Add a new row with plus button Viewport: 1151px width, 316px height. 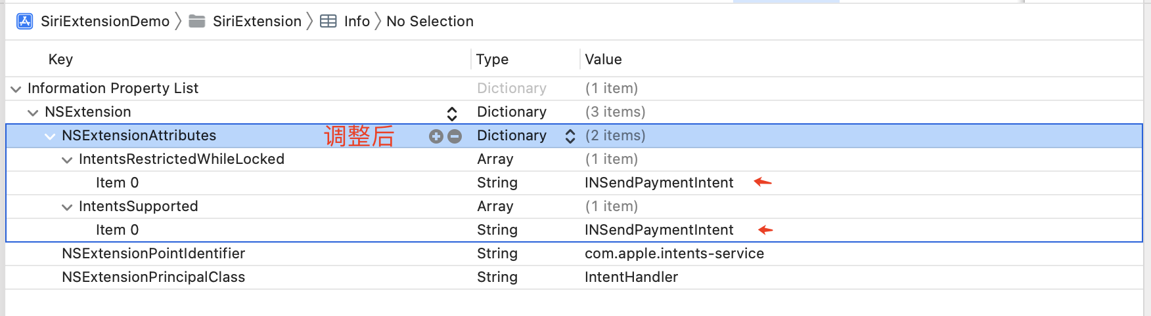click(436, 136)
